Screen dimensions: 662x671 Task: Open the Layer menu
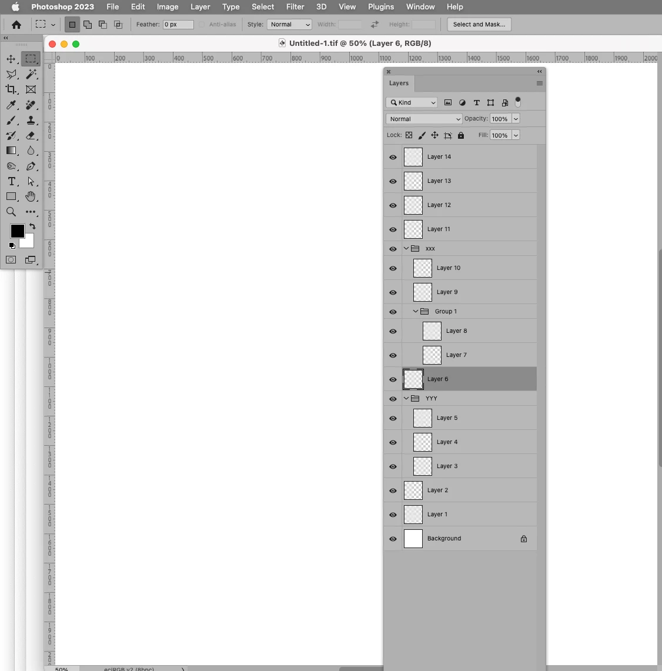pos(200,7)
